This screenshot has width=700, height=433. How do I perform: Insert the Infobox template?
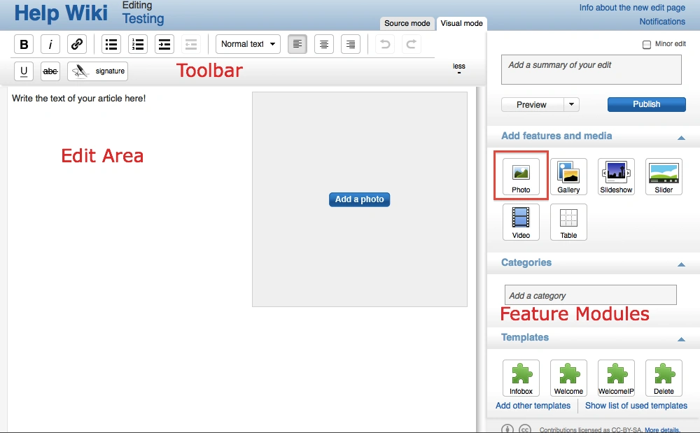tap(521, 378)
